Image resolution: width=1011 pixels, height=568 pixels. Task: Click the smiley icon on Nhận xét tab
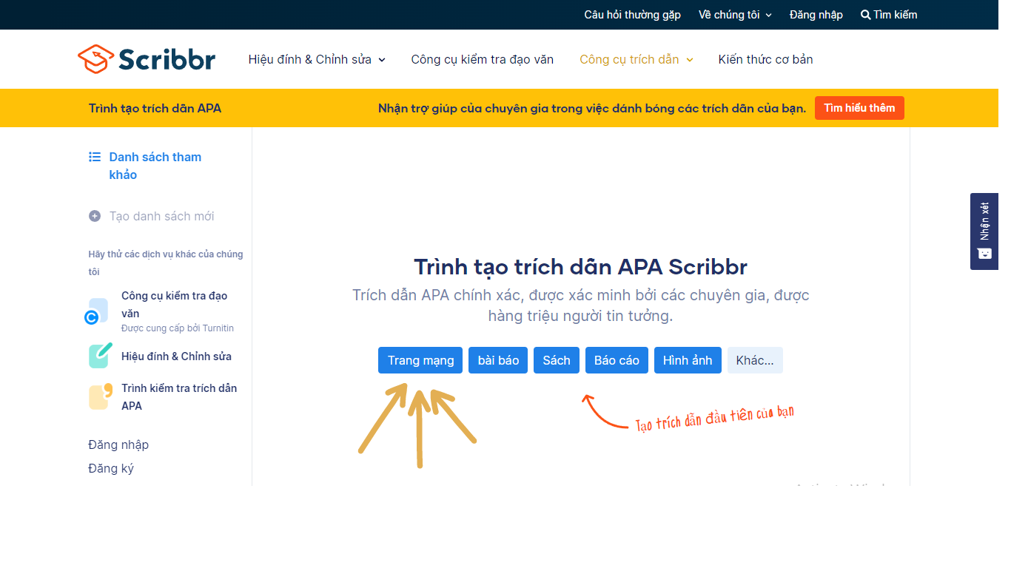point(984,253)
